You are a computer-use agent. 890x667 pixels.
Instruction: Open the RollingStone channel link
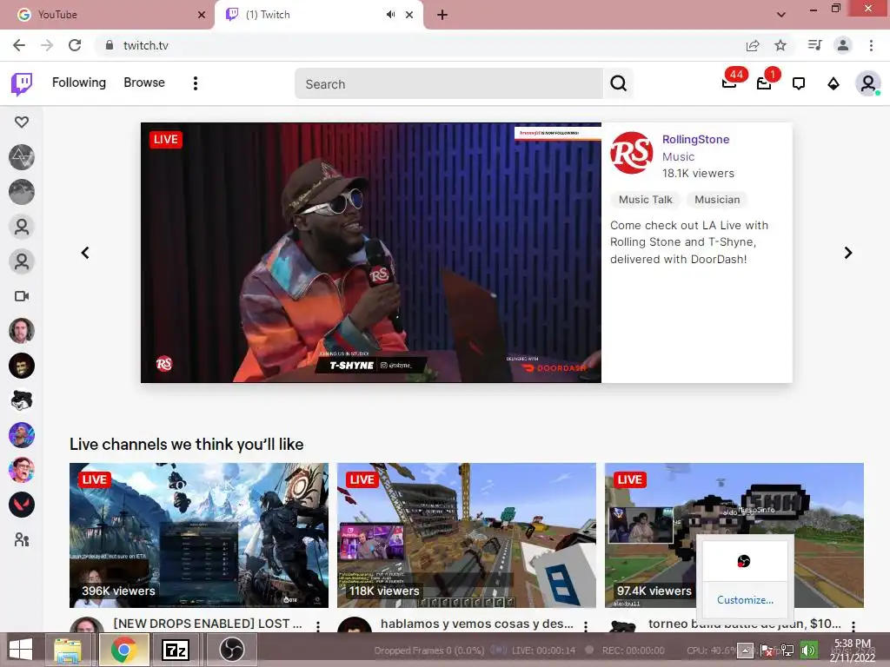[x=695, y=140]
